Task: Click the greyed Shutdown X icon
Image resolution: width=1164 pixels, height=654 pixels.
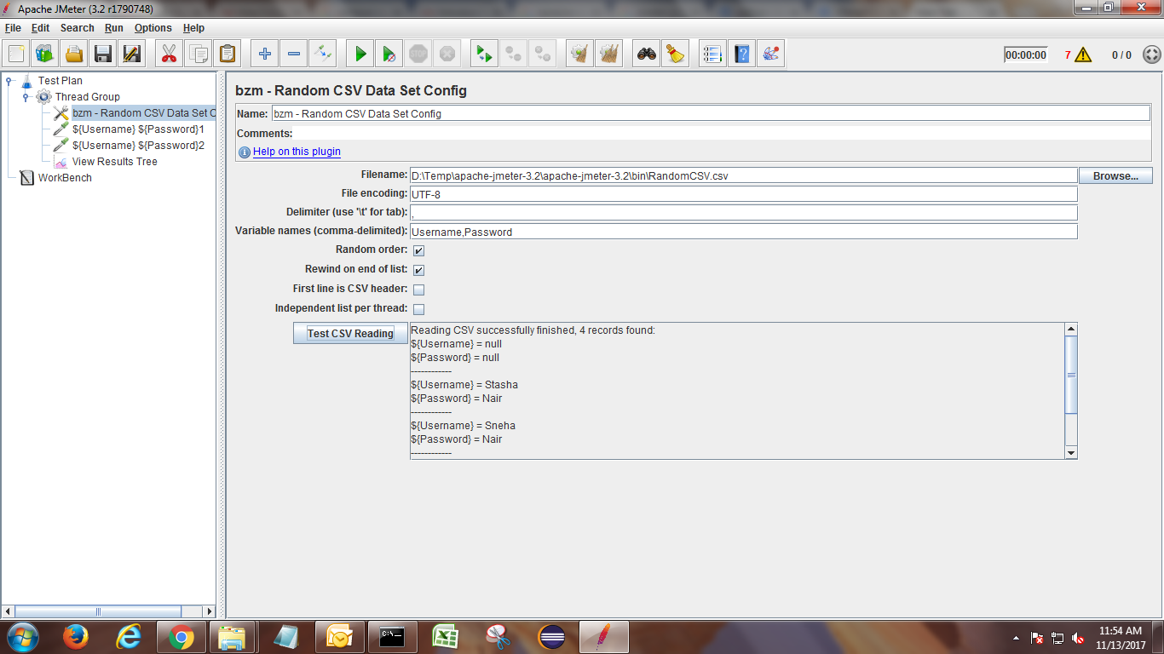Action: pos(447,54)
